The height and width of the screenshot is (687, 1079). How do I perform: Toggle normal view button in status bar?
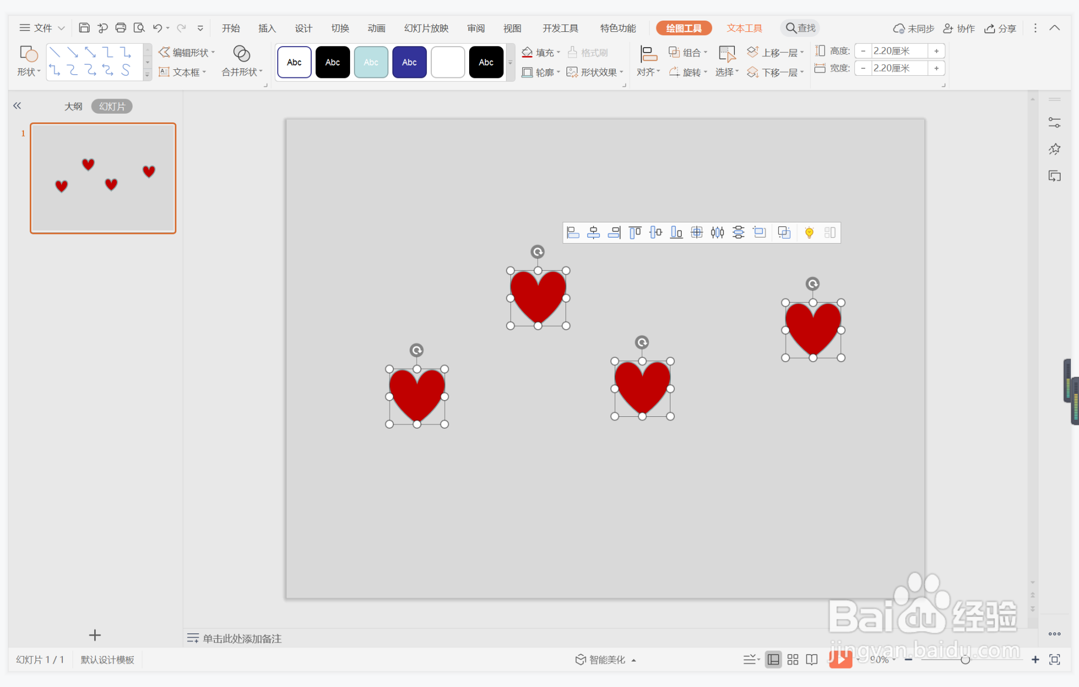pos(773,659)
